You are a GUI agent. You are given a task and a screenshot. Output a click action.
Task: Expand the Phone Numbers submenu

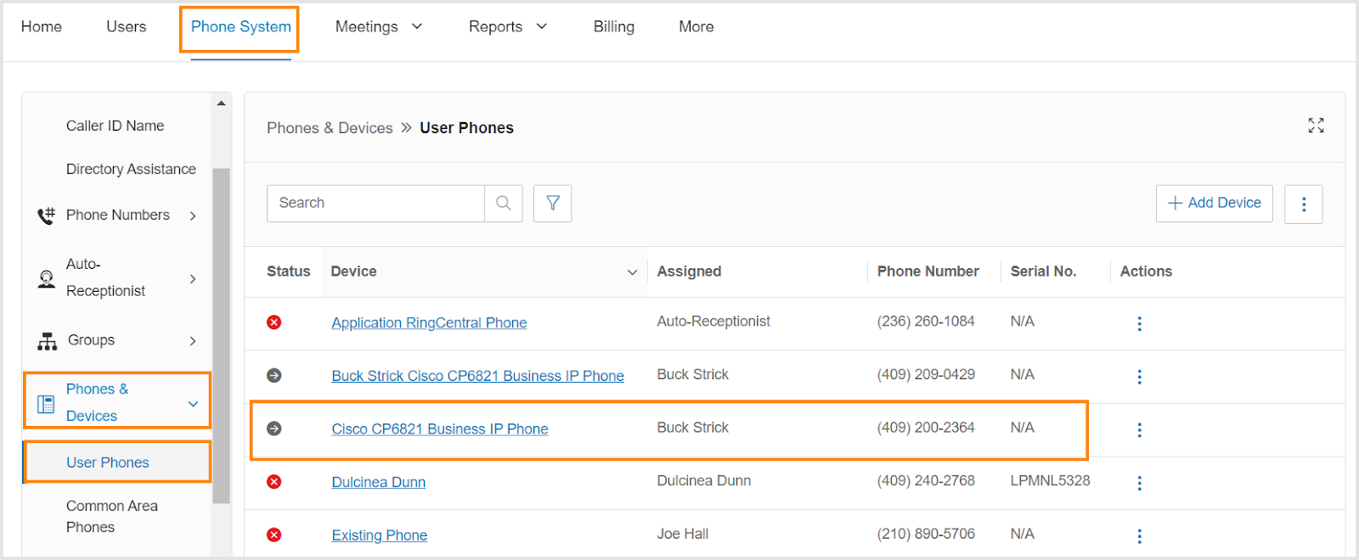pos(193,216)
